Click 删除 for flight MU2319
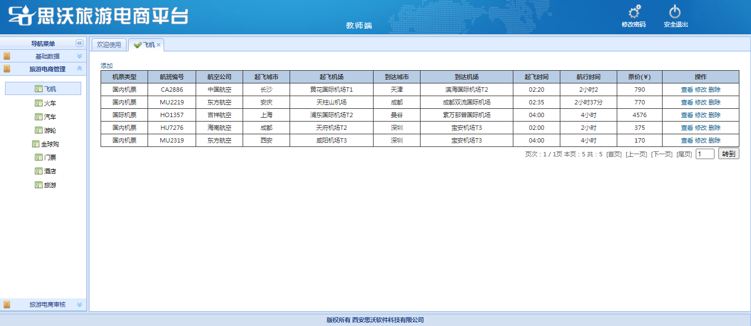The image size is (751, 326). pyautogui.click(x=715, y=140)
